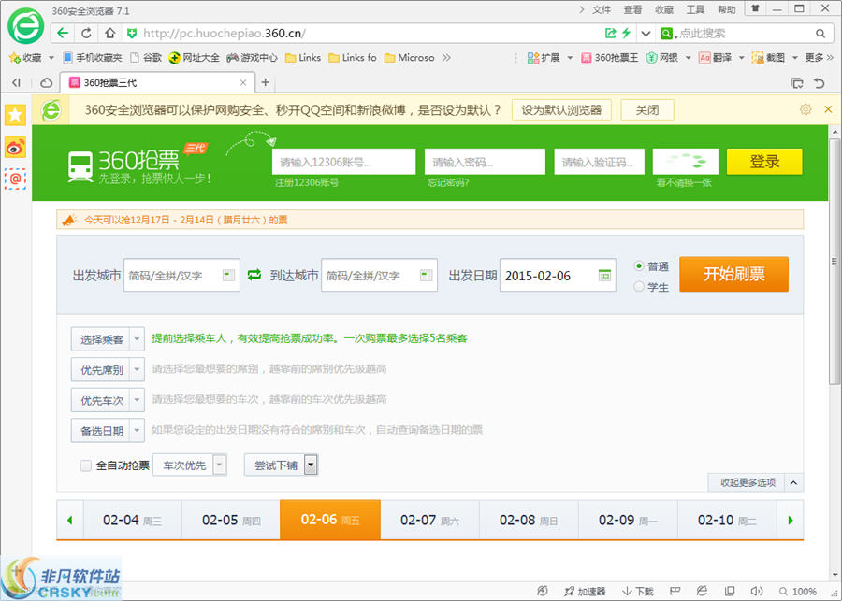Open the browser home page icon
Screen dimensions: 842x601
click(109, 34)
